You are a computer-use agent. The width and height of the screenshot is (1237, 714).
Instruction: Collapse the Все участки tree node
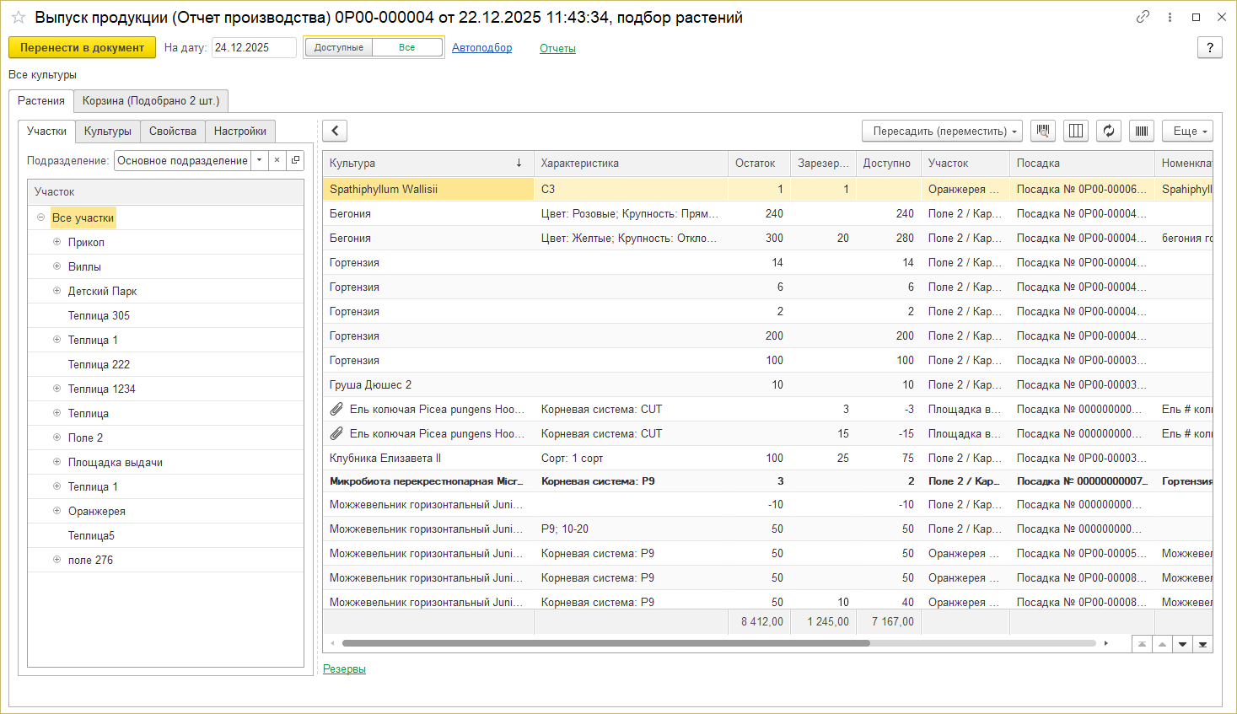click(x=40, y=217)
